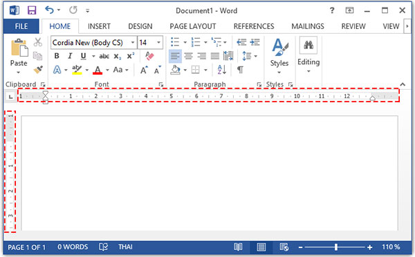Collapse the ribbon with the caret
The height and width of the screenshot is (257, 415).
403,84
